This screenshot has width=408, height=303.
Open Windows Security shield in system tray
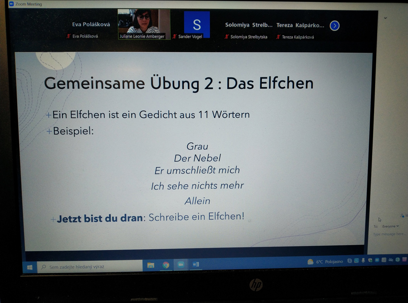pyautogui.click(x=370, y=260)
